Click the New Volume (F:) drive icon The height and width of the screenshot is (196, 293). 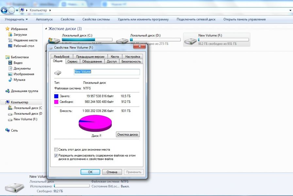(190, 41)
